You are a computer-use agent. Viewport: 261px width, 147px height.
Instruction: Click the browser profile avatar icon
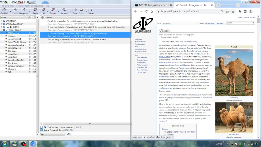(x=250, y=11)
